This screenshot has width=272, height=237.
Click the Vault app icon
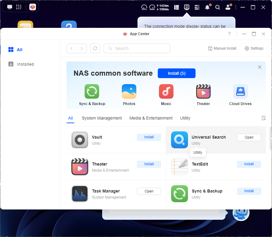pos(80,140)
